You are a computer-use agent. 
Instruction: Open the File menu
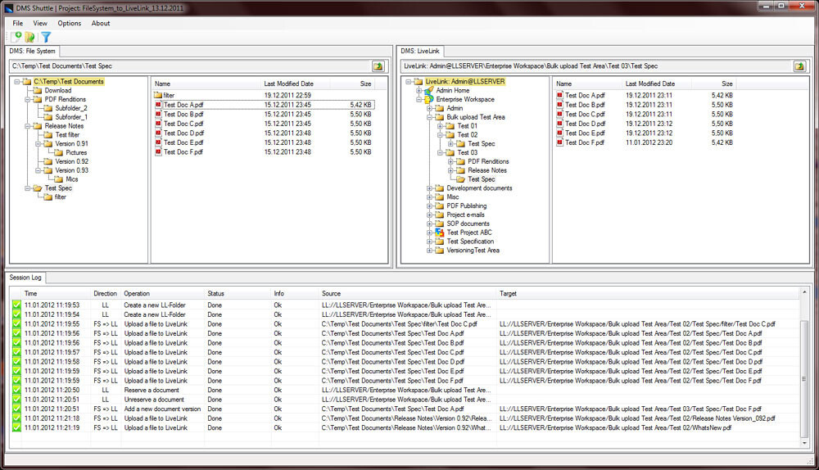18,24
